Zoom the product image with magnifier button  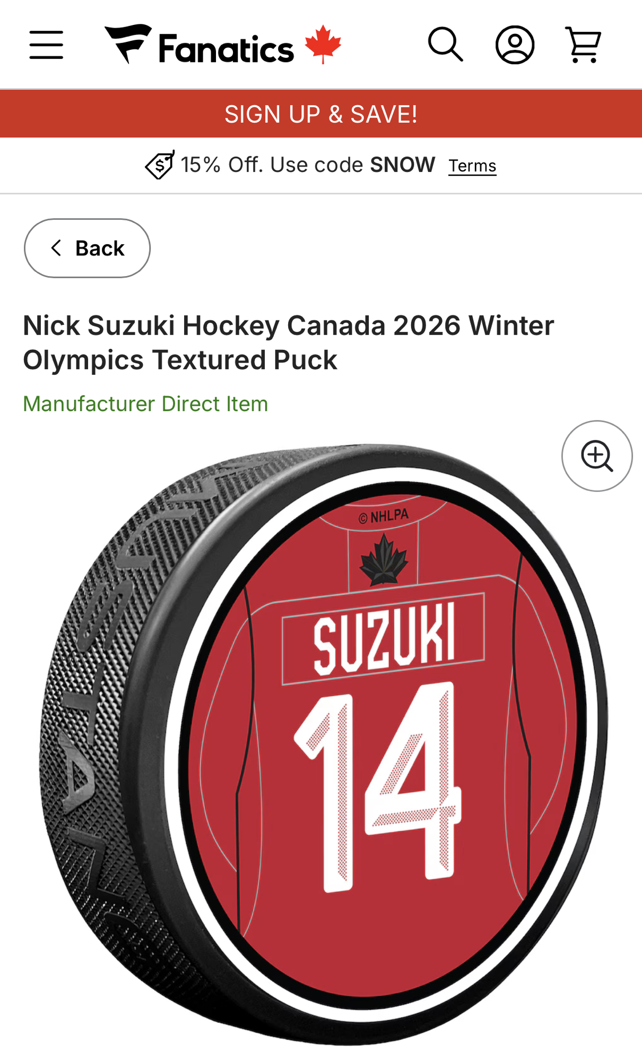597,456
